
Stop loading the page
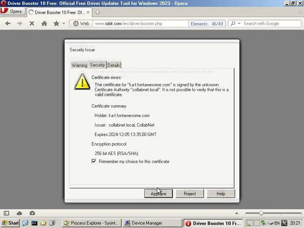click(32, 24)
